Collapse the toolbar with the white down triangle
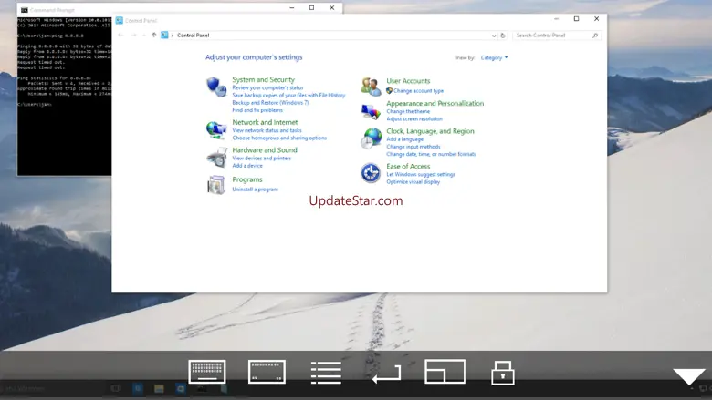 689,376
